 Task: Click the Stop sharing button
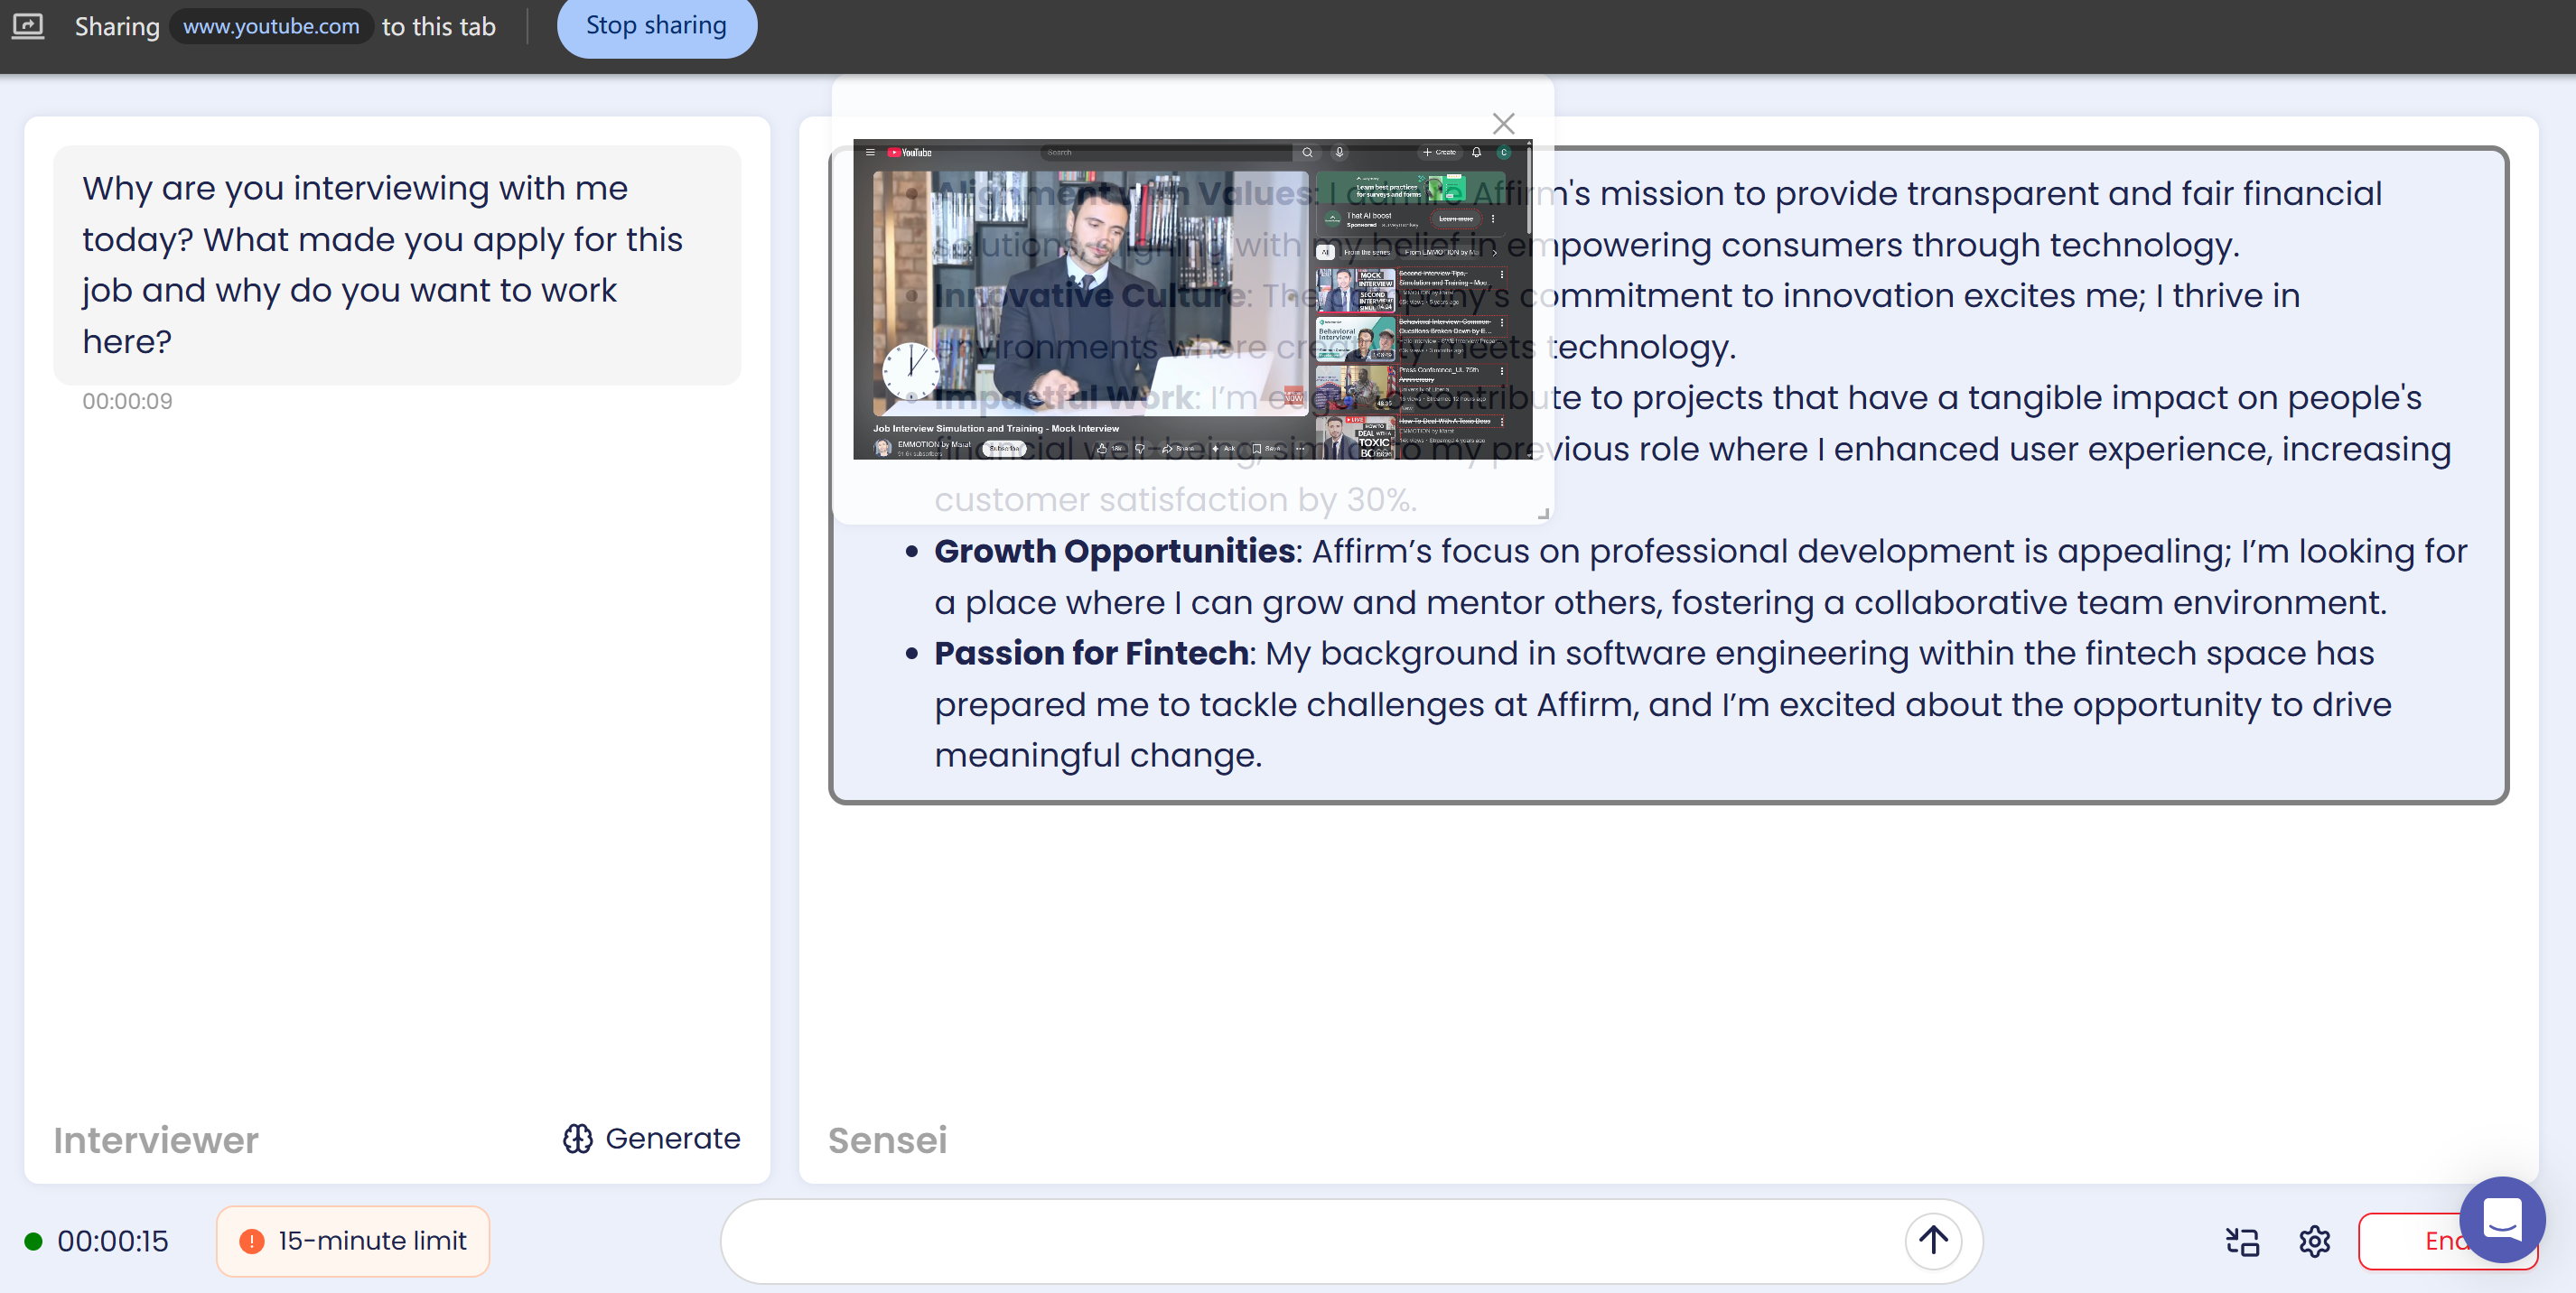tap(656, 26)
